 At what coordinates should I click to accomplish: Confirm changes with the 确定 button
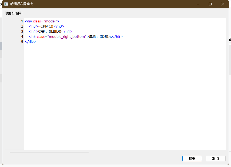(192, 159)
